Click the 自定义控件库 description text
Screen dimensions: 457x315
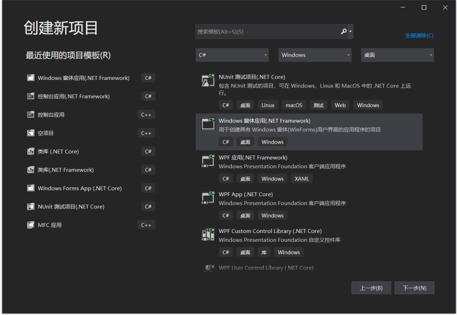280,240
